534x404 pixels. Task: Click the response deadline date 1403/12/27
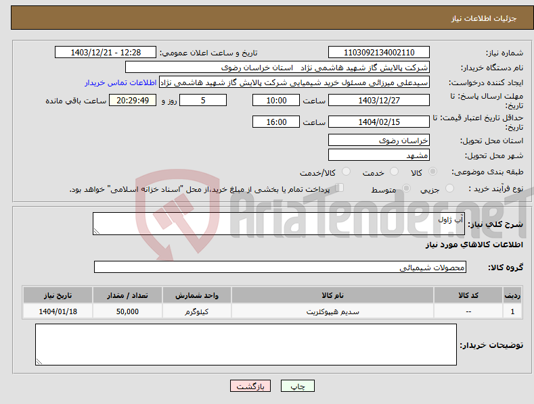pyautogui.click(x=379, y=100)
